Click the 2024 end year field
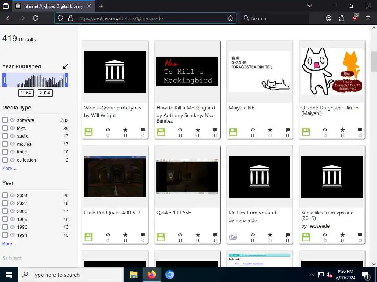The image size is (377, 282). coord(45,93)
